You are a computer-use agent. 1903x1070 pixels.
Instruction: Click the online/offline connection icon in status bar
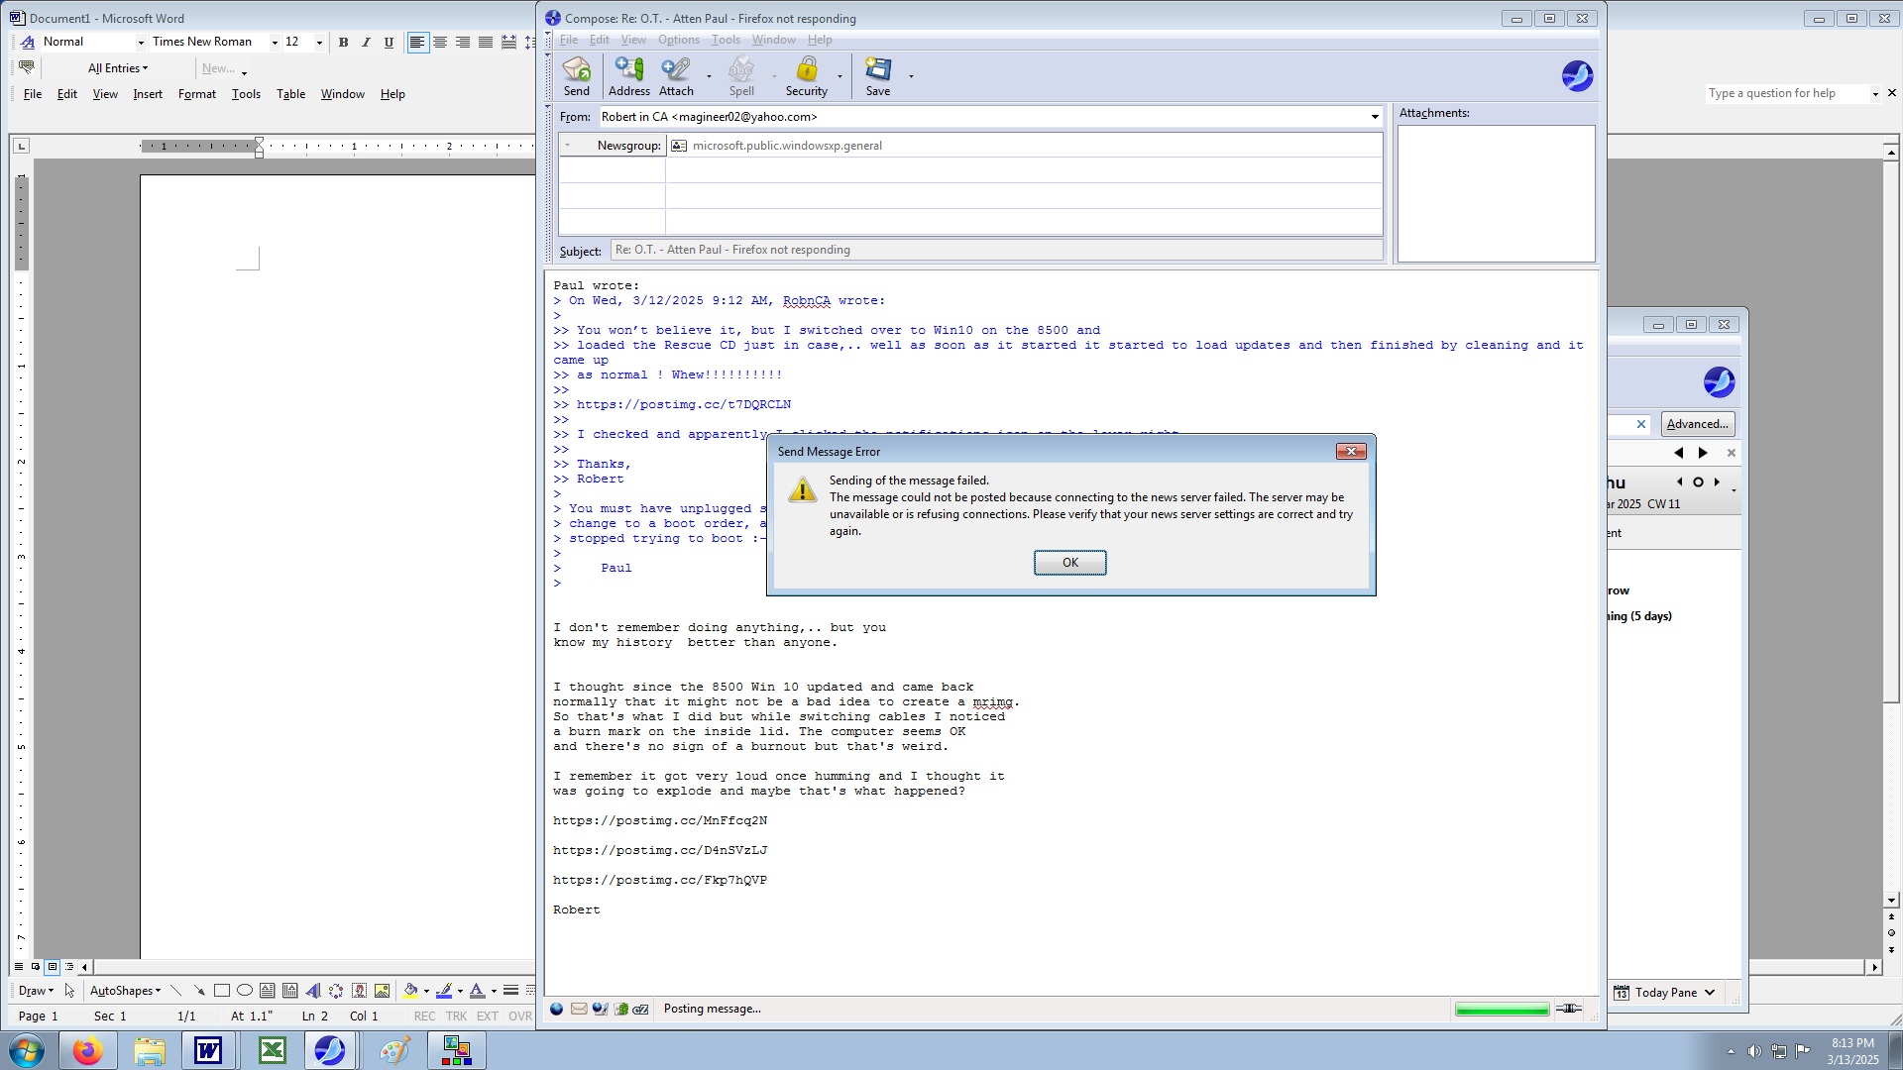tap(1568, 1009)
